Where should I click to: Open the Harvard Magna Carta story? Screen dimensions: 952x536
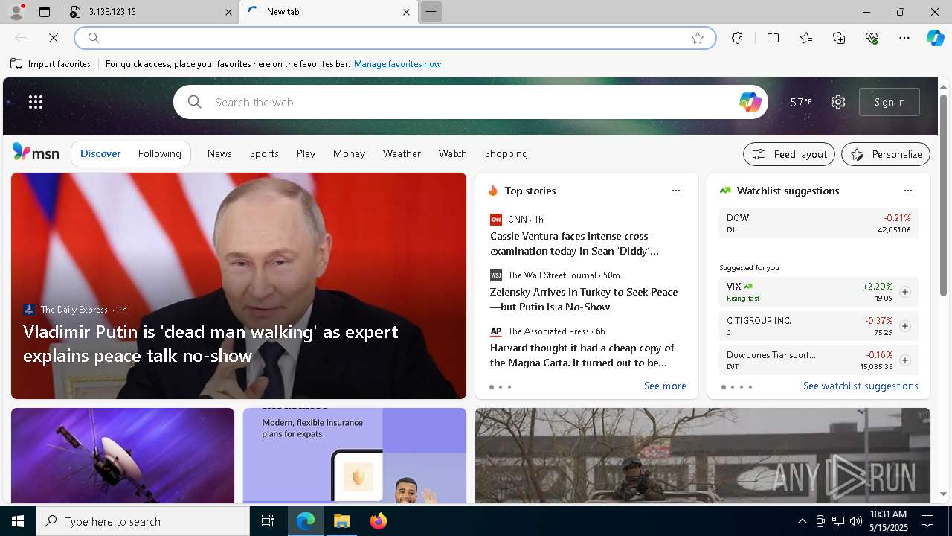[582, 355]
